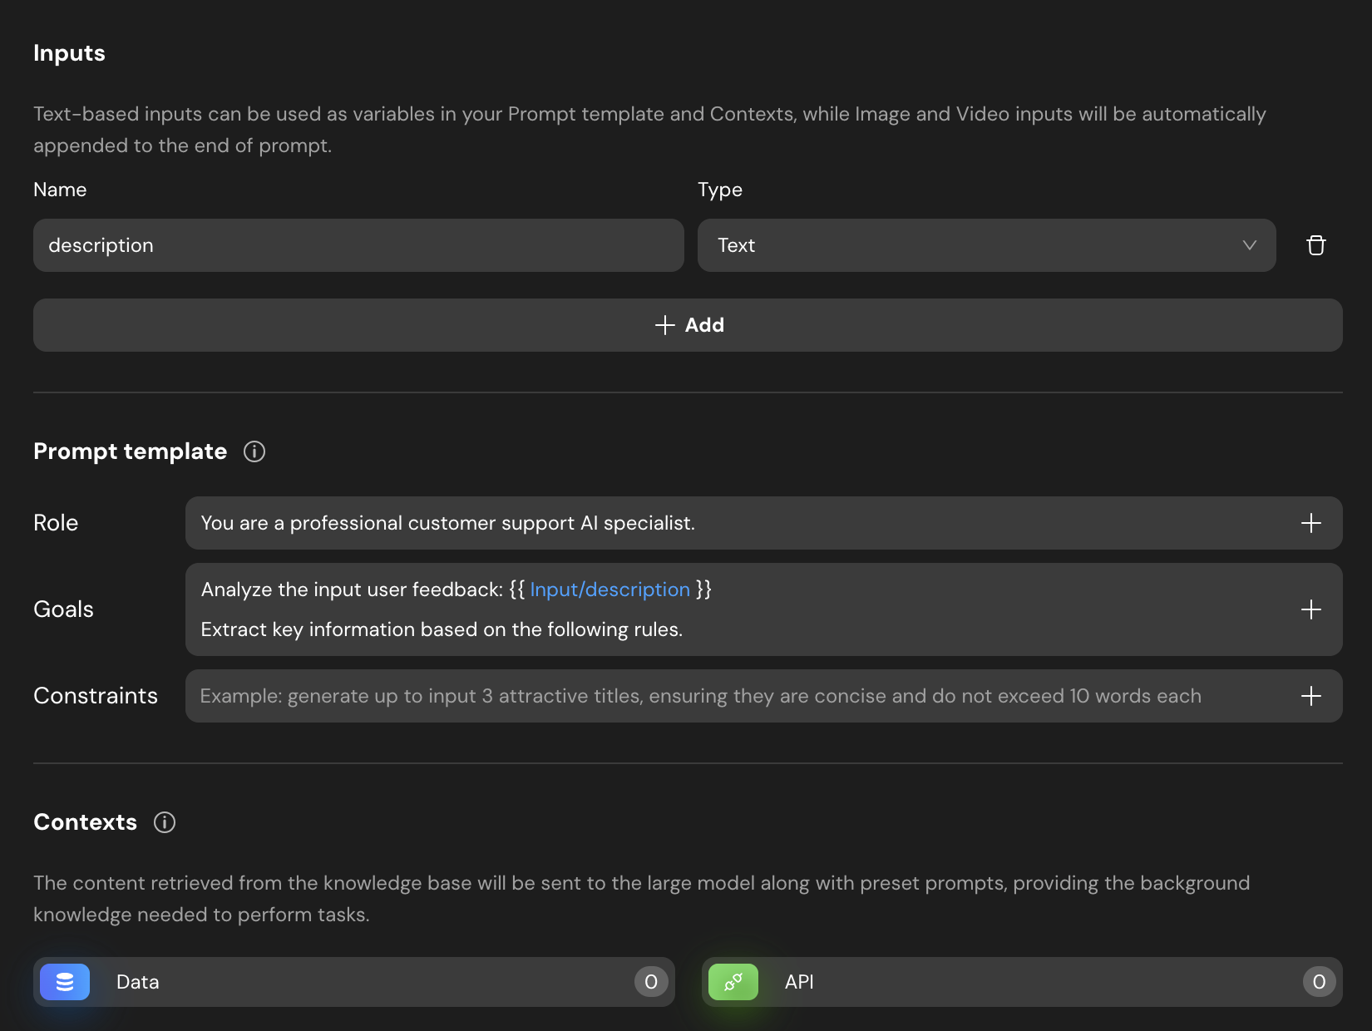The height and width of the screenshot is (1031, 1372).
Task: Expand the Type selector chevron
Action: pyautogui.click(x=1250, y=245)
